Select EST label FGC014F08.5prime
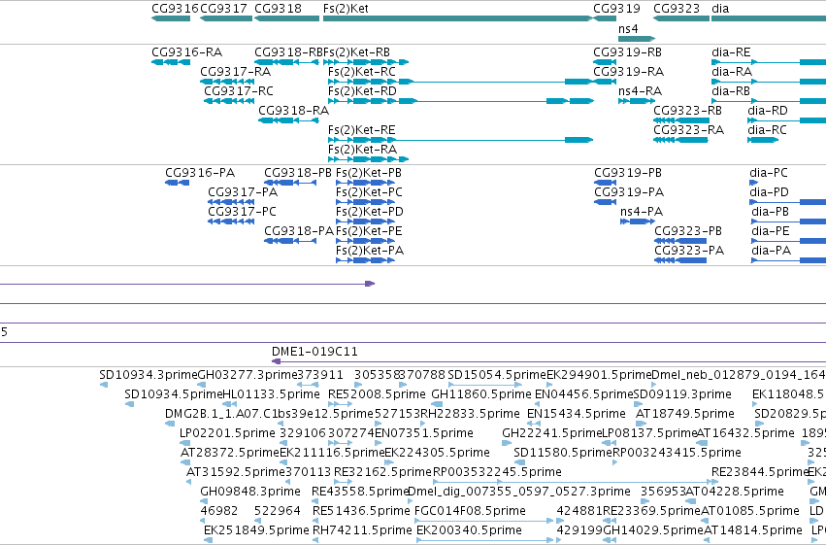The height and width of the screenshot is (545, 826). click(x=470, y=511)
